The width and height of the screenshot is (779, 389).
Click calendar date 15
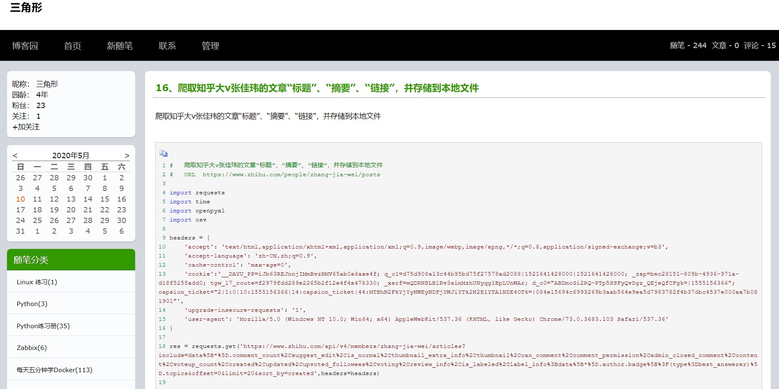[x=105, y=199]
